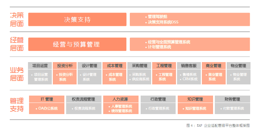The height and width of the screenshot is (135, 261).
Task: Click the CRM系统 entry
Action: pos(190,79)
